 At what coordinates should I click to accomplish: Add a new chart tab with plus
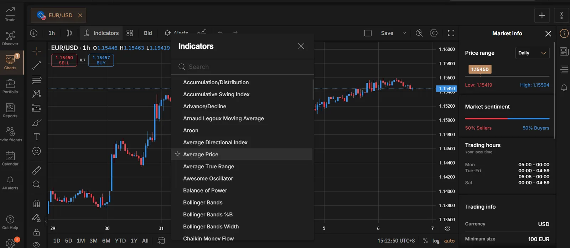(x=542, y=15)
